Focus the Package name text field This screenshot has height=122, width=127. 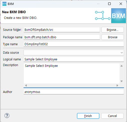pos(62,37)
